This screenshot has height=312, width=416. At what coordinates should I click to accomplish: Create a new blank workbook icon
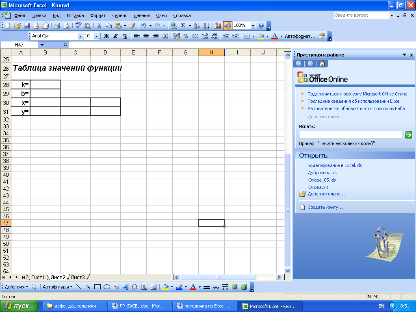(x=8, y=26)
